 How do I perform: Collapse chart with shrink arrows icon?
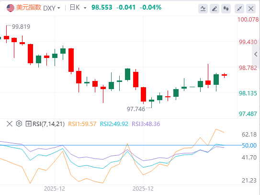(239, 9)
